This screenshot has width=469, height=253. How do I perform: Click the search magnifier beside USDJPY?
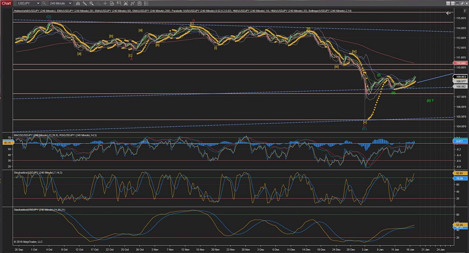click(44, 3)
